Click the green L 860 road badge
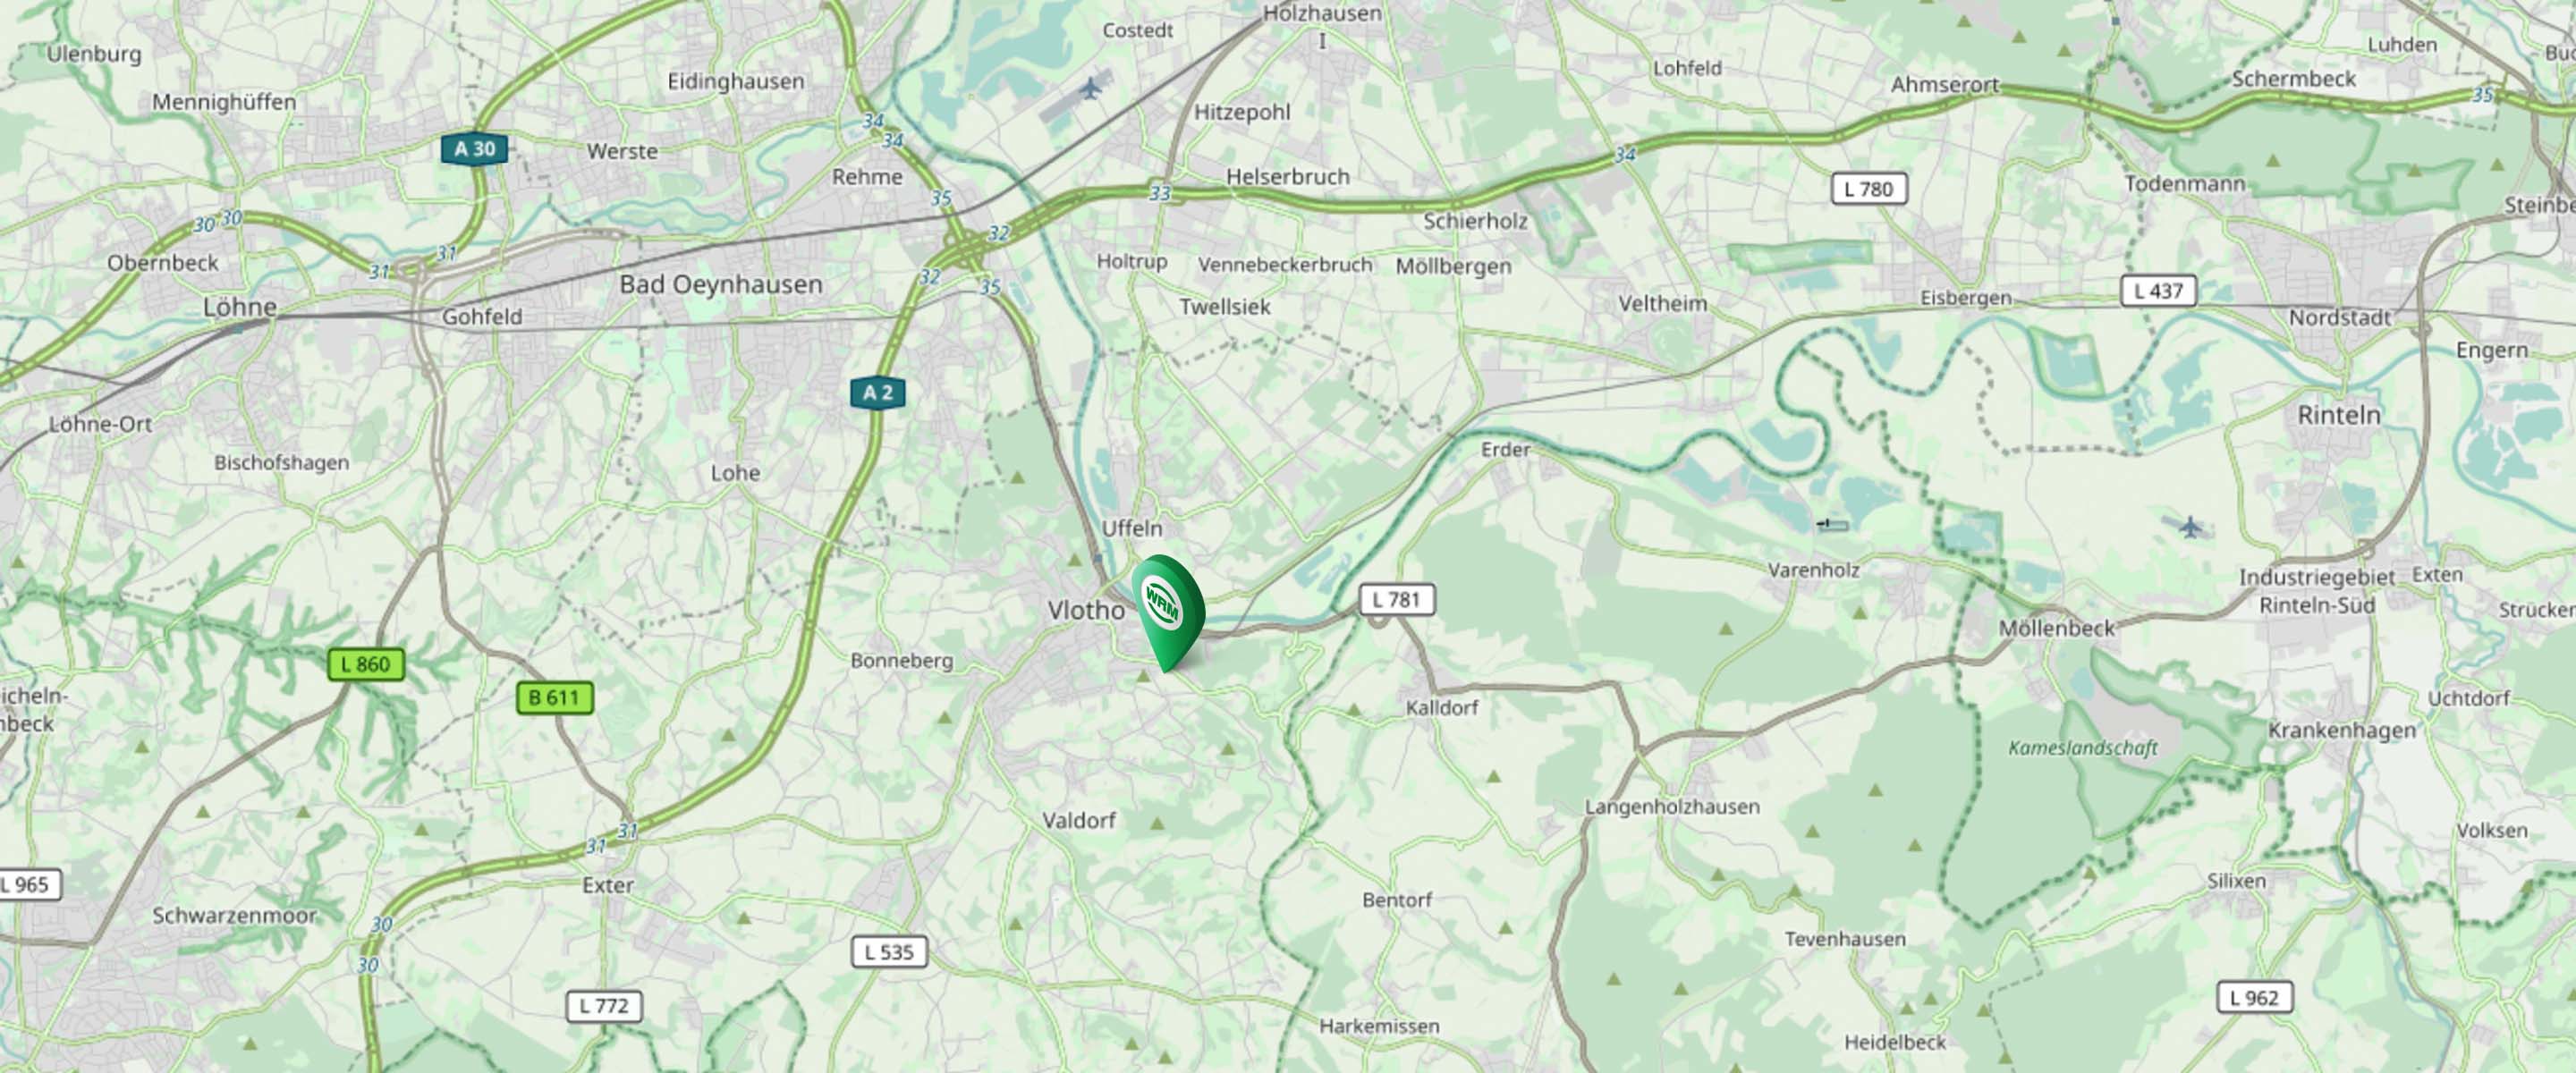This screenshot has height=1073, width=2576. (366, 664)
